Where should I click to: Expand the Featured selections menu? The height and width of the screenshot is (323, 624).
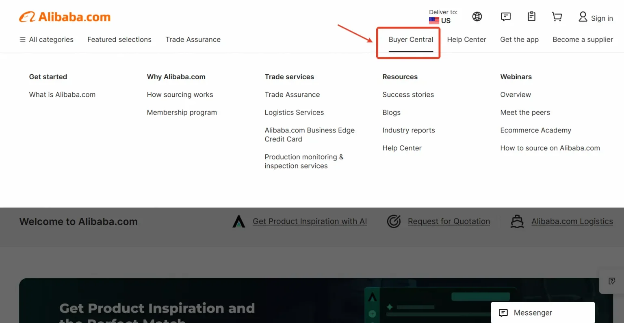pyautogui.click(x=119, y=39)
